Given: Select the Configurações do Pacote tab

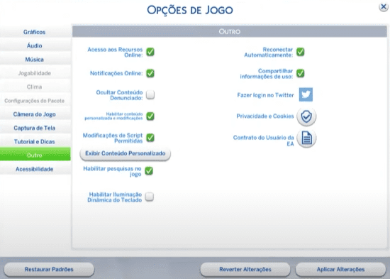Looking at the screenshot, I should 35,101.
